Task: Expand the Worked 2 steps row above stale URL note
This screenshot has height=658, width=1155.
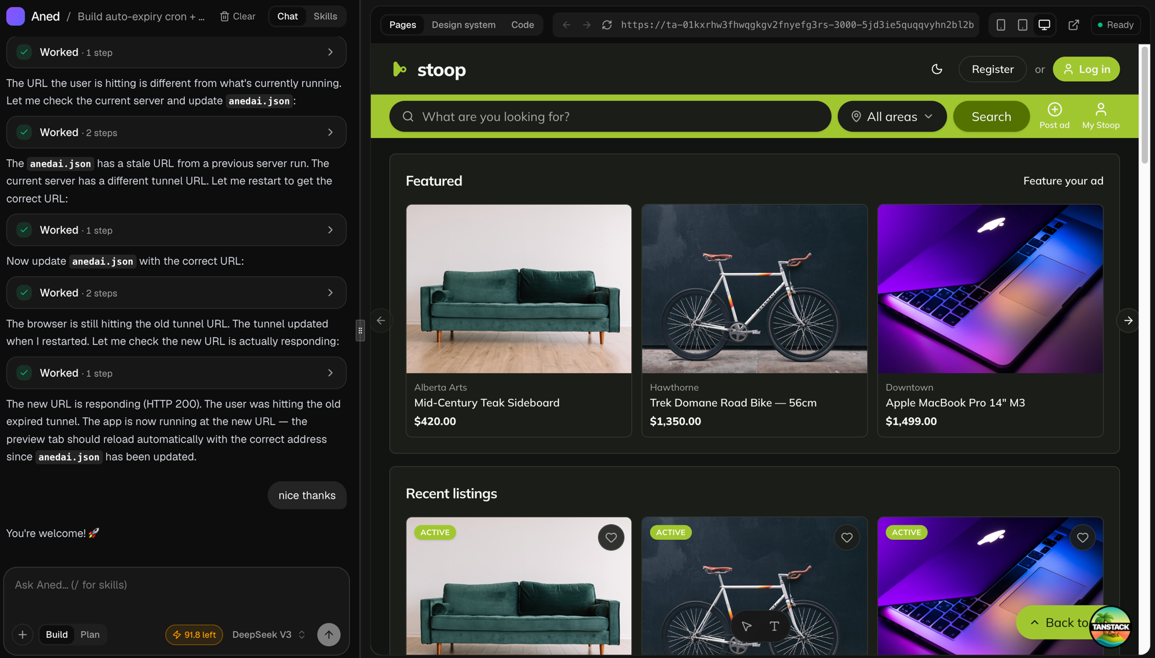Action: coord(176,132)
